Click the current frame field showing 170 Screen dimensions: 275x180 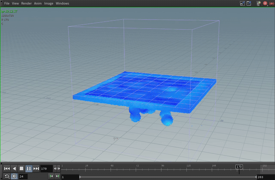46,169
